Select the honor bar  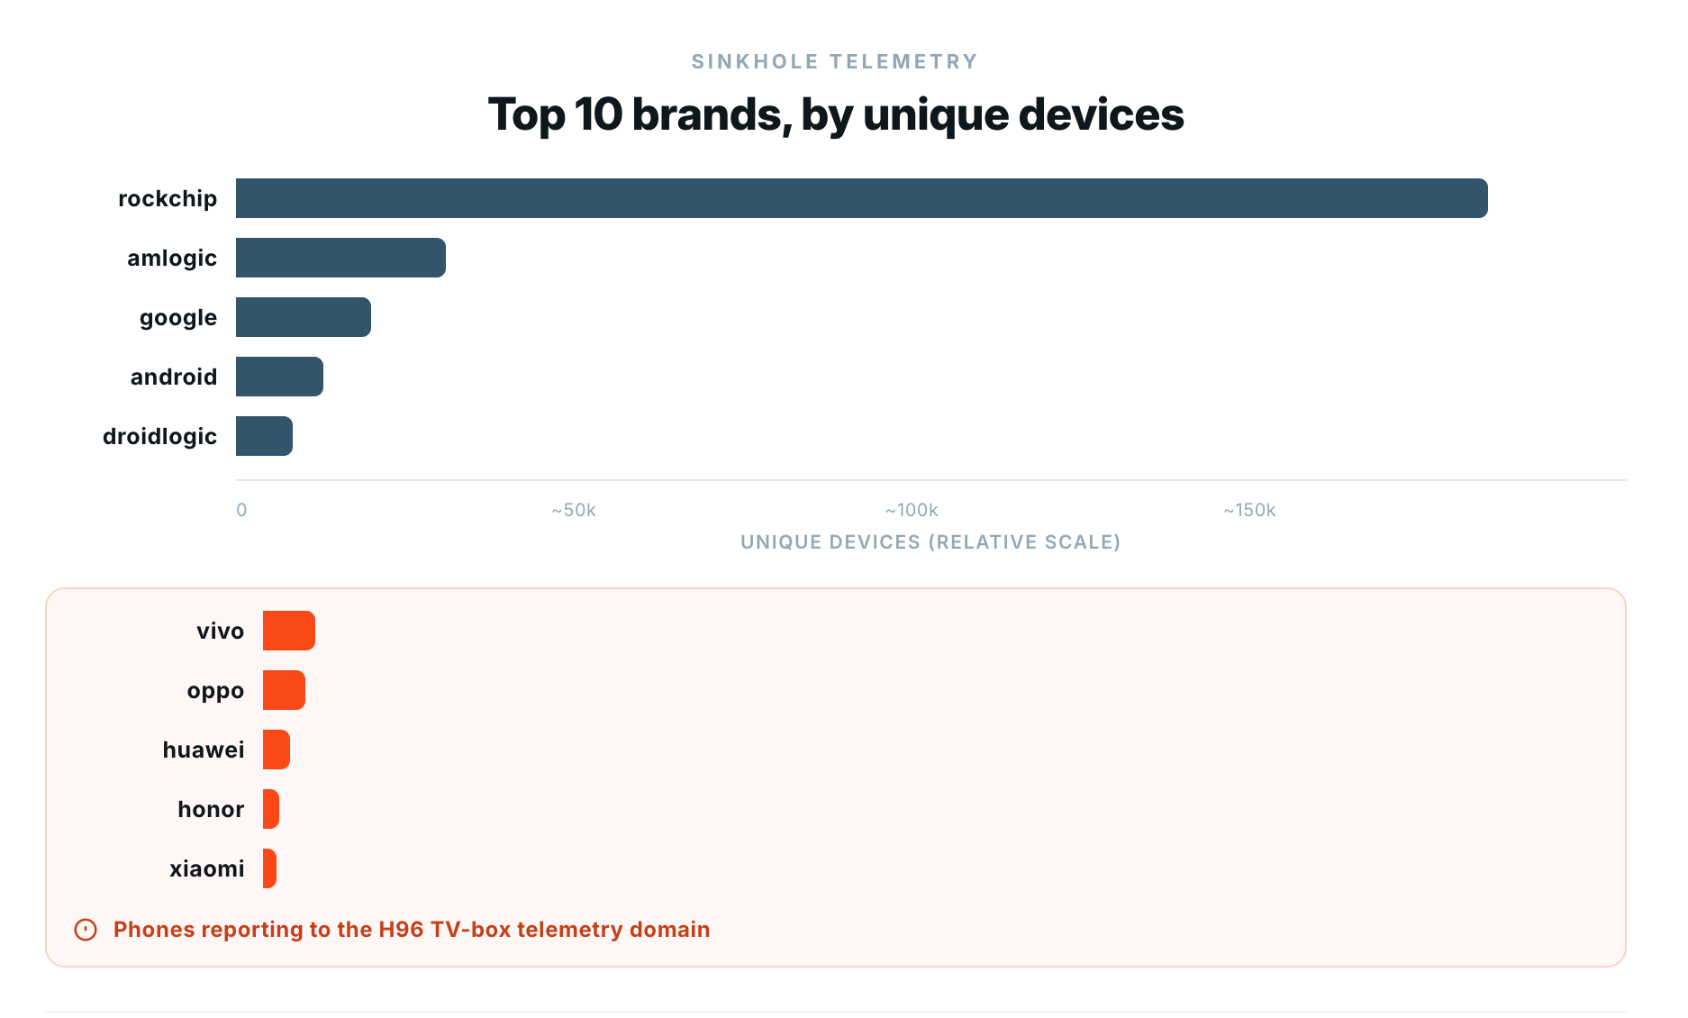click(271, 809)
